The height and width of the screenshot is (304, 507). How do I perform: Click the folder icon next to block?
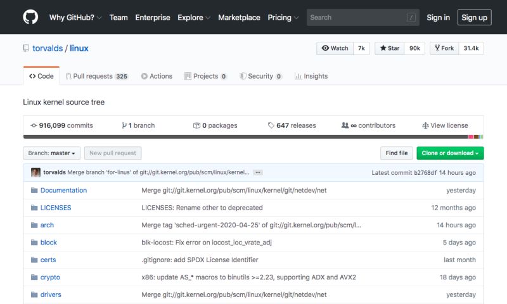(x=34, y=243)
